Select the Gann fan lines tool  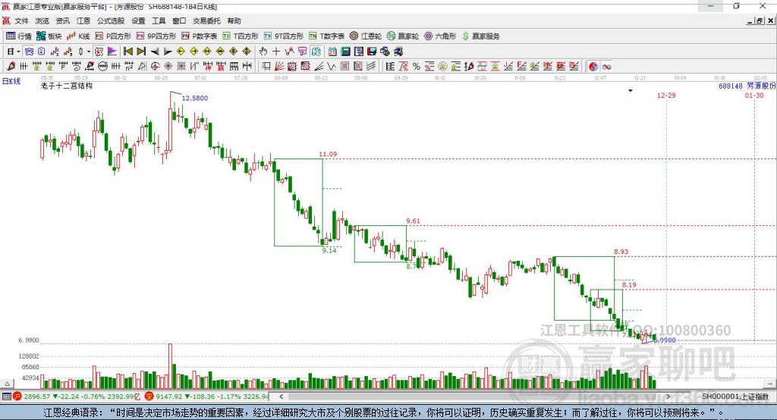279,67
